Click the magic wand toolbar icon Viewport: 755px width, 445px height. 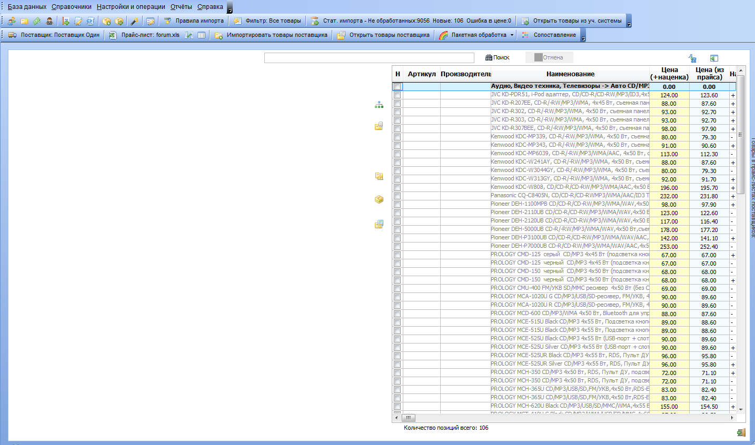[x=135, y=21]
